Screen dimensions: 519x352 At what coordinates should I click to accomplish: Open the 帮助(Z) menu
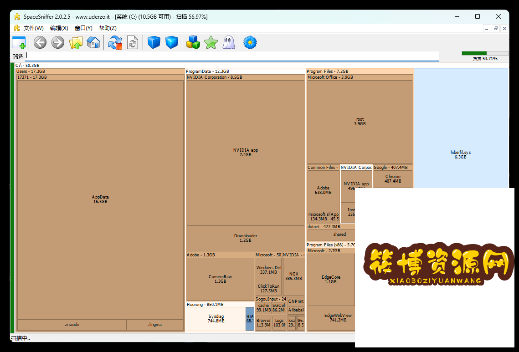(x=108, y=28)
